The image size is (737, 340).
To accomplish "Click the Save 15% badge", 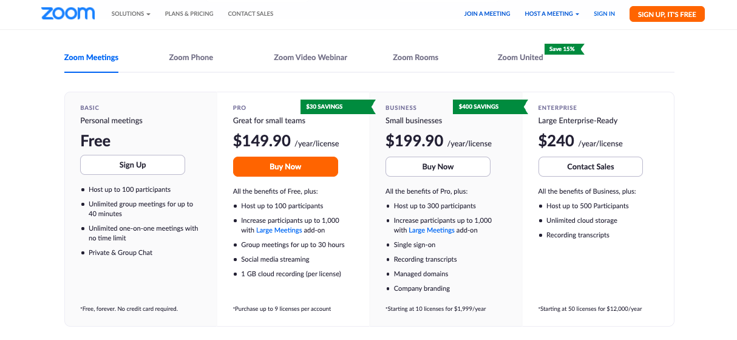I will (563, 49).
